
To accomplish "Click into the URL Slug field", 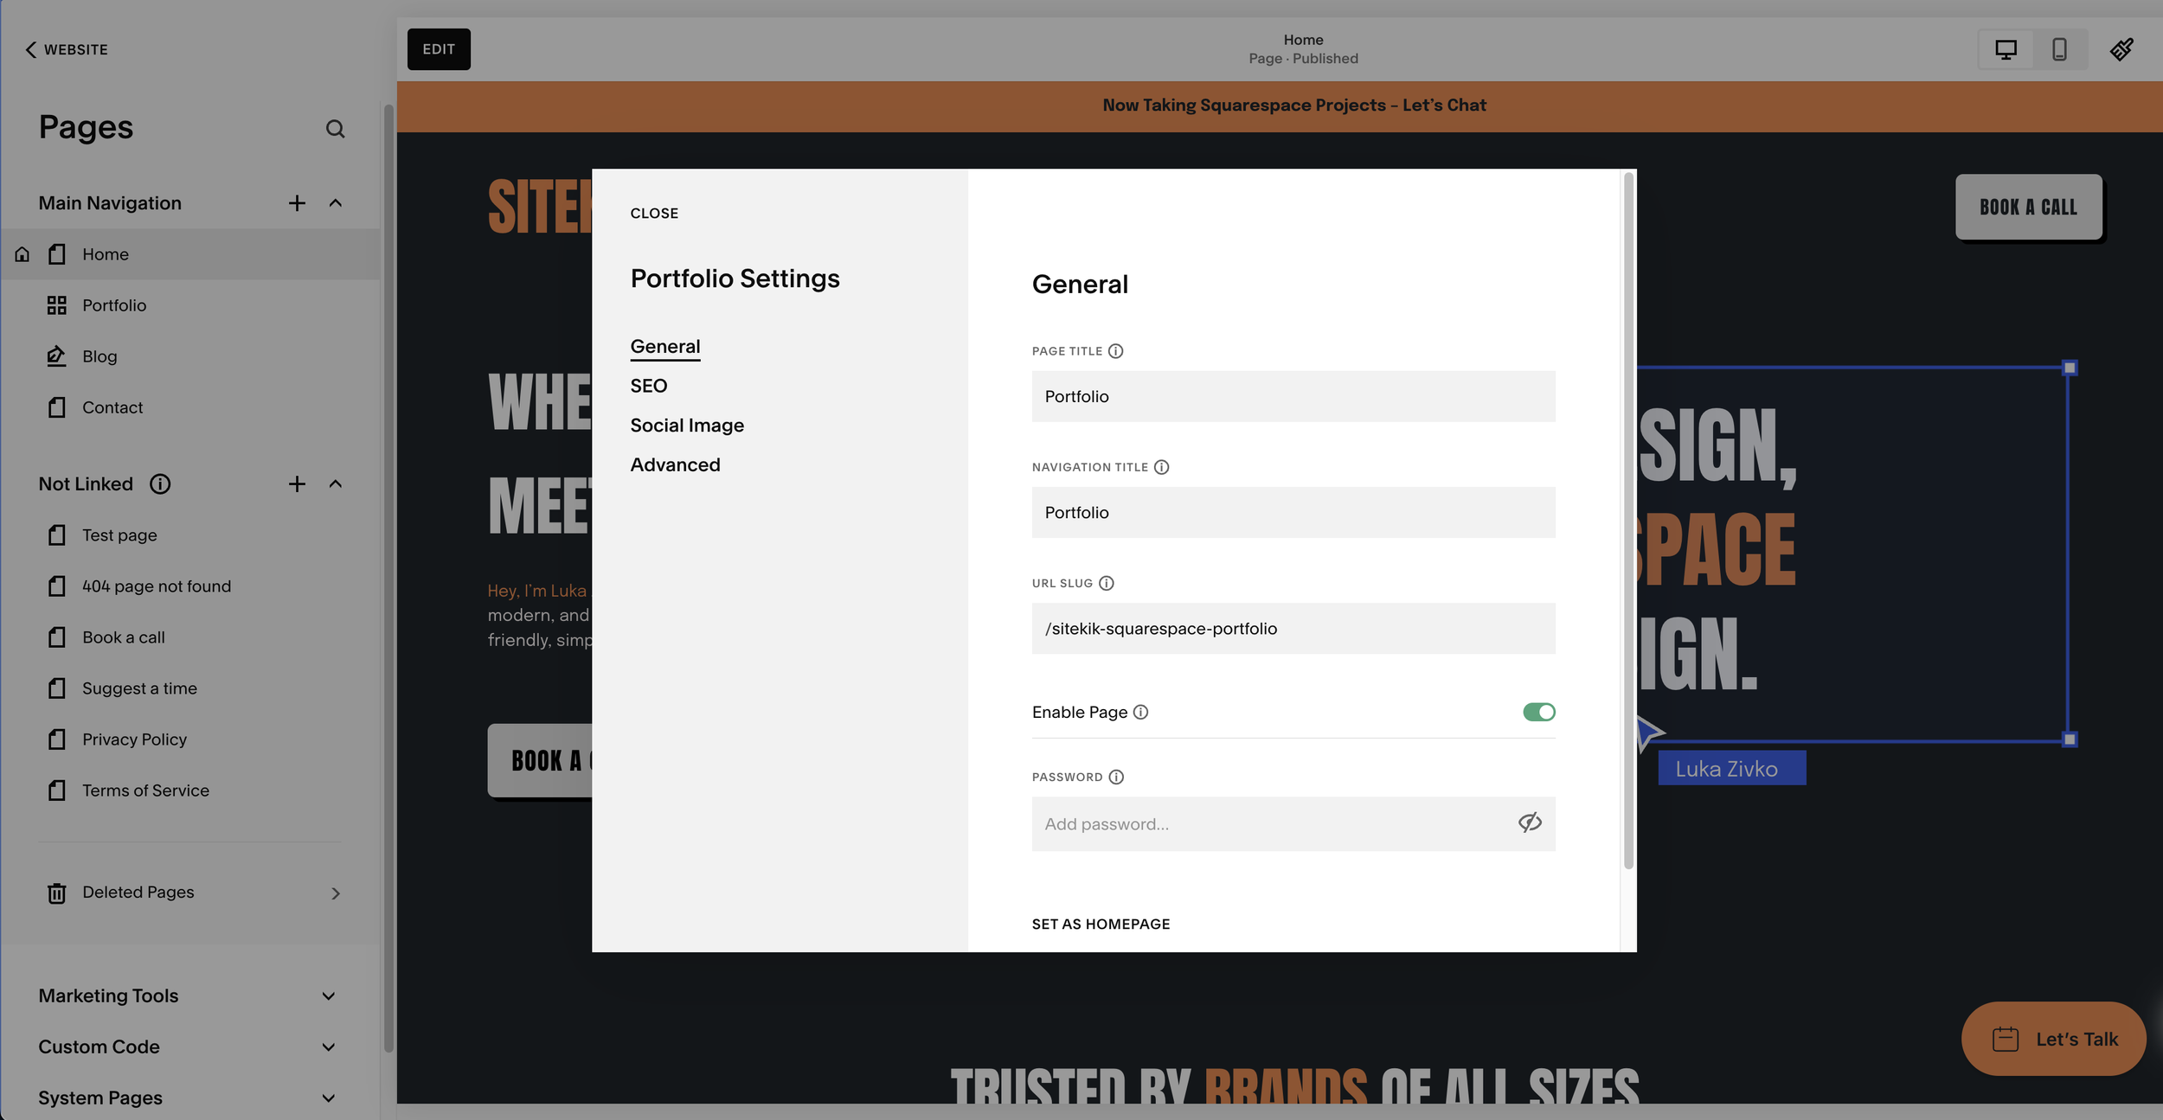I will pos(1293,629).
